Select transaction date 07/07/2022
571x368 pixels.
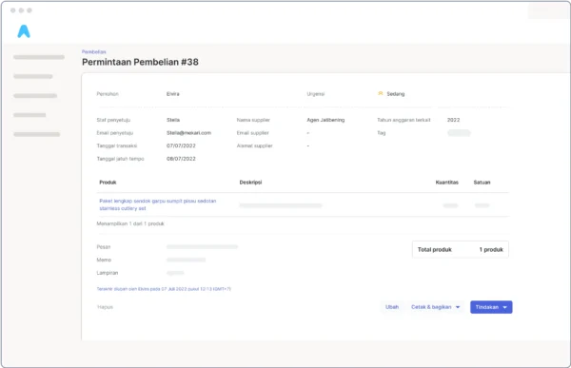pos(181,145)
